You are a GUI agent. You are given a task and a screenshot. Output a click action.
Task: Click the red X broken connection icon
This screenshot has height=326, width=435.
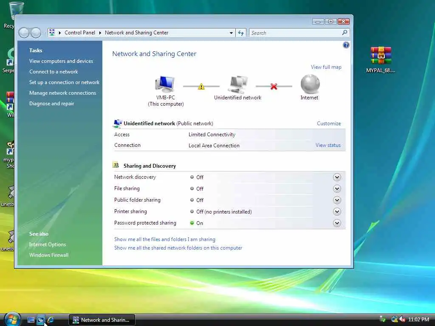pyautogui.click(x=274, y=87)
